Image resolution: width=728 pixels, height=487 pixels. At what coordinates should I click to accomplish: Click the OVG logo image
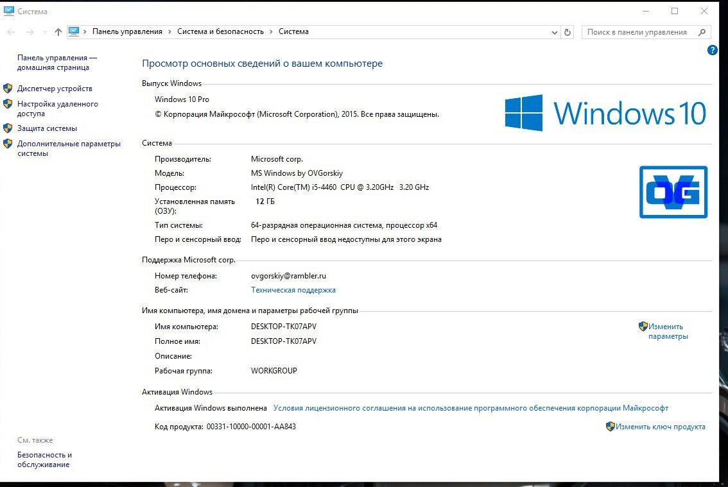click(x=673, y=192)
